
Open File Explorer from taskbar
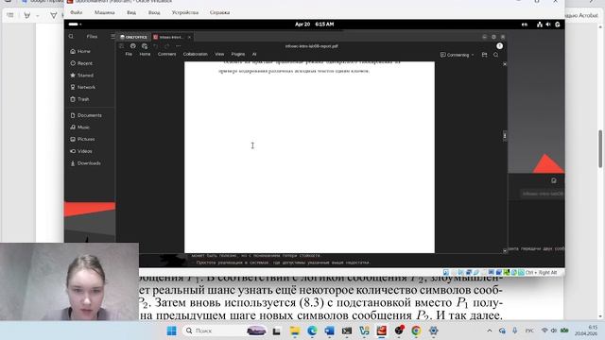295,331
